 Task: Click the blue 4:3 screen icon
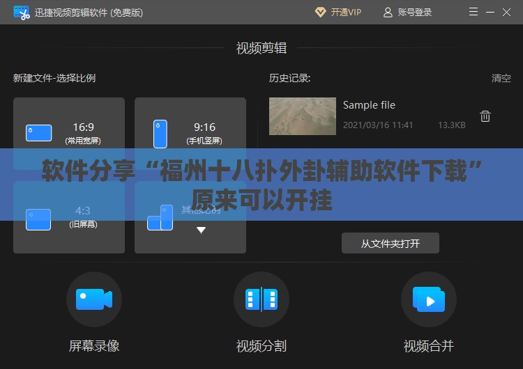click(38, 219)
